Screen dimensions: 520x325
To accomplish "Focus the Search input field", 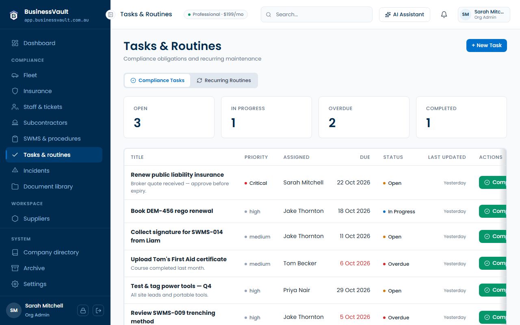I will 316,15.
